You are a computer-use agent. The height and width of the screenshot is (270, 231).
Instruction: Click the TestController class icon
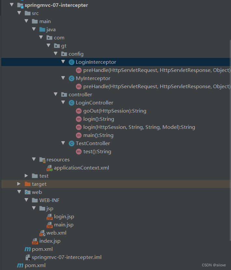[x=72, y=143]
